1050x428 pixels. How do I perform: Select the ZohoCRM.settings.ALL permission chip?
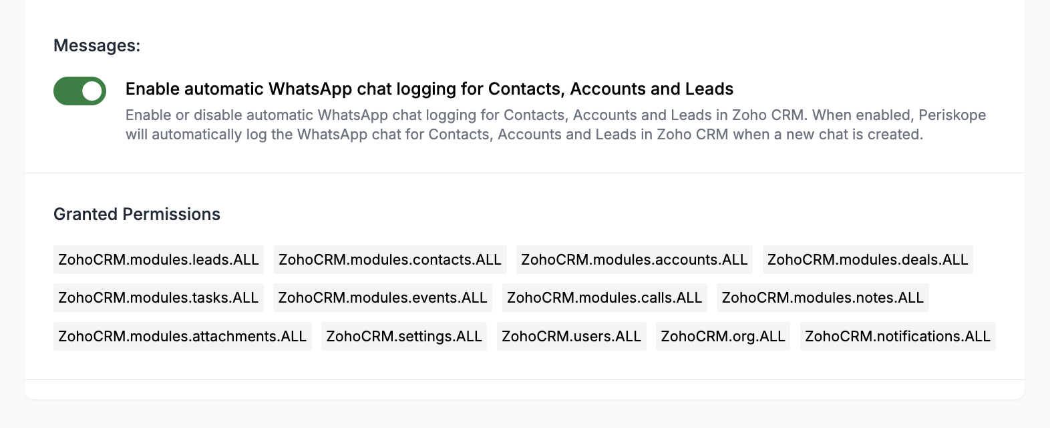[x=404, y=336]
